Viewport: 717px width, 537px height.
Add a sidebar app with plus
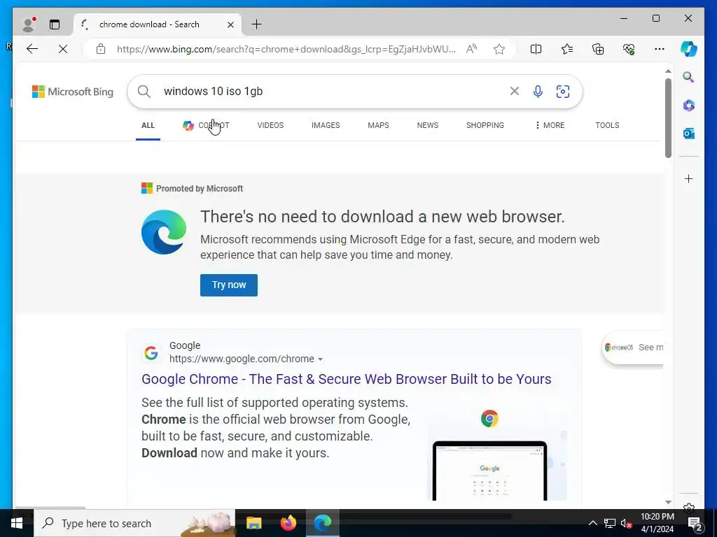[689, 178]
